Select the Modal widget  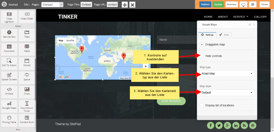click(27, 63)
